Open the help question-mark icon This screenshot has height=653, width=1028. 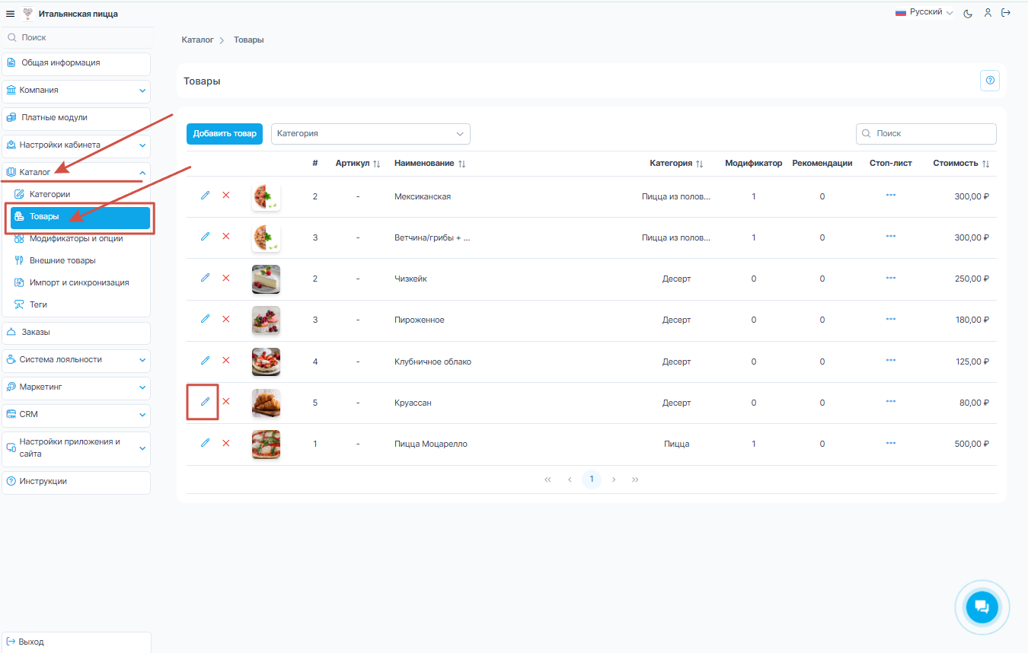coord(990,80)
